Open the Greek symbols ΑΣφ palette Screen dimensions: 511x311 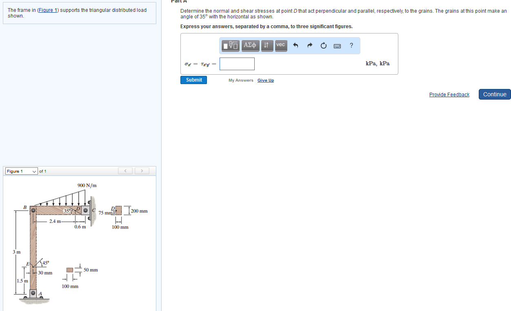tap(250, 46)
